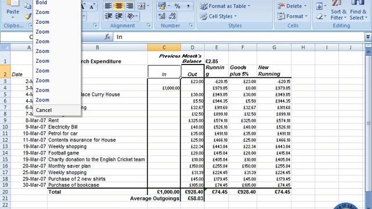372x209 pixels.
Task: Open Font group dialog launcher
Action: pyautogui.click(x=95, y=25)
